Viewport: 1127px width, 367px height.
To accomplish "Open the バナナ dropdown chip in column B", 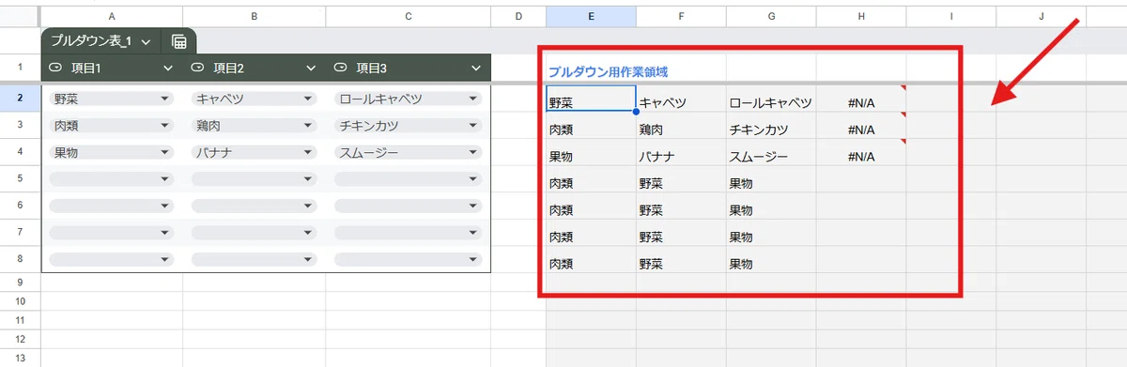I will [x=255, y=151].
